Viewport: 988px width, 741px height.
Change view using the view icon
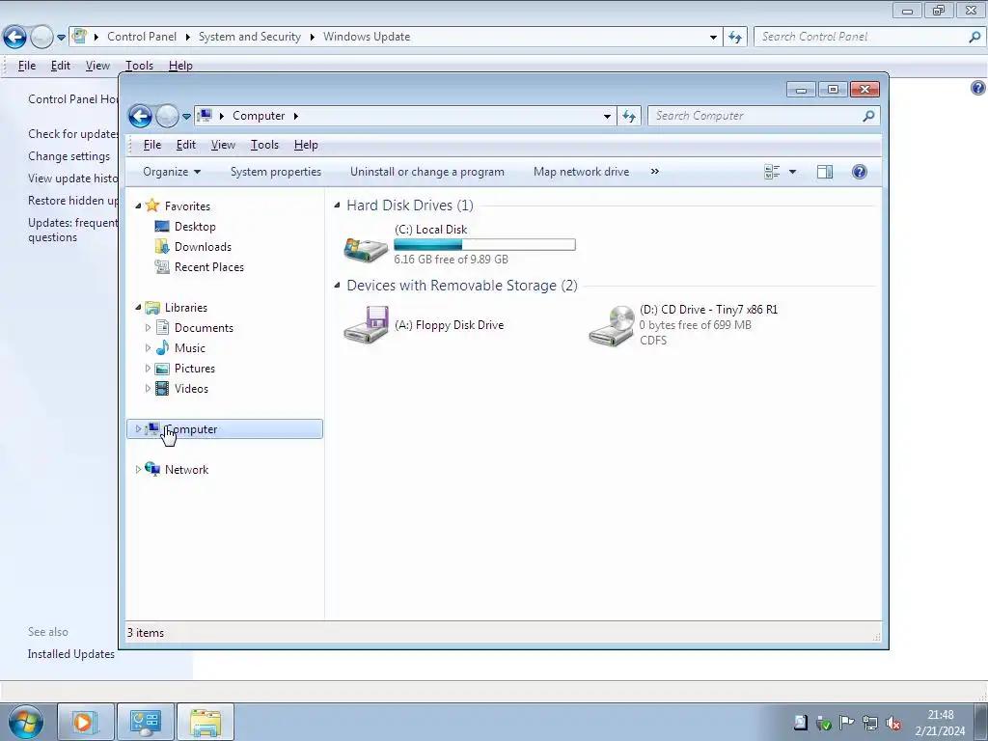[x=772, y=172]
